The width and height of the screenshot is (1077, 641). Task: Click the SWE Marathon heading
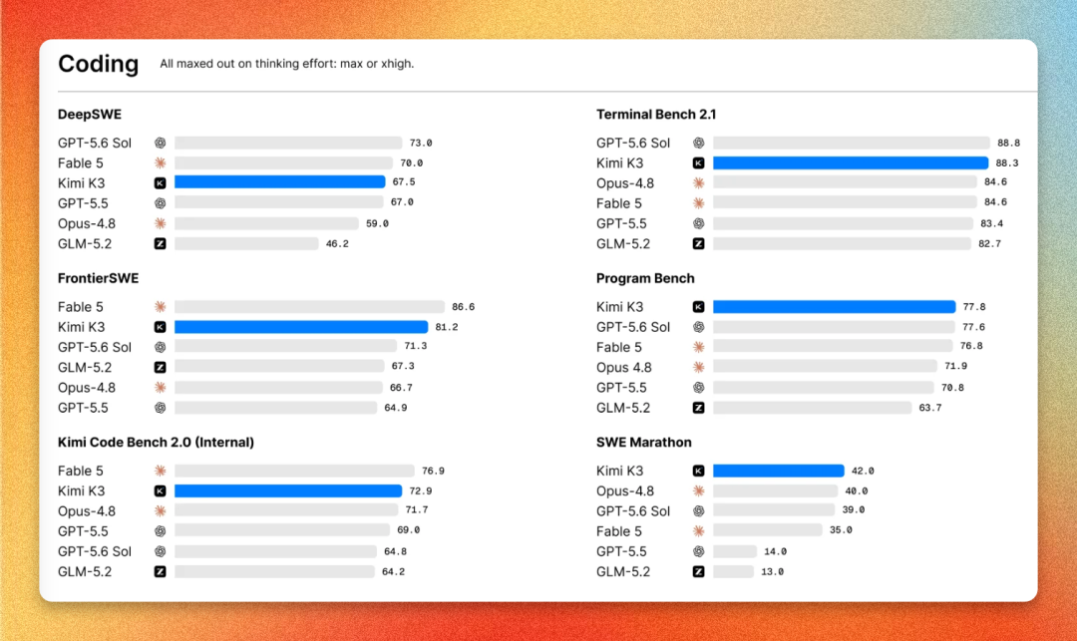[x=643, y=443]
